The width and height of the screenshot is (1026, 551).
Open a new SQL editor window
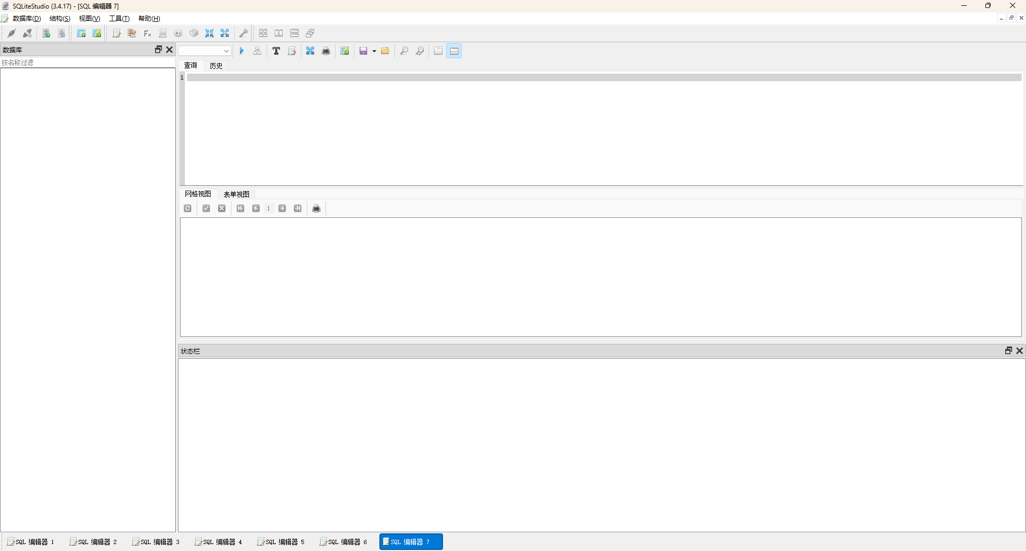click(x=116, y=33)
